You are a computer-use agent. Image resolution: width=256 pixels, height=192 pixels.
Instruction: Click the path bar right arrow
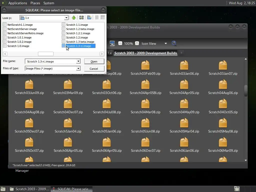(x=181, y=53)
